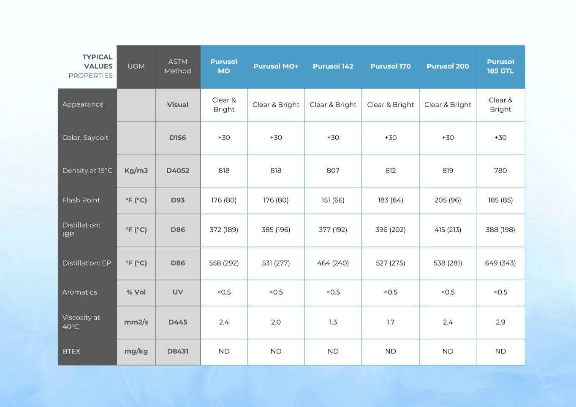576x407 pixels.
Task: Click the Purusol 170 column header
Action: [x=391, y=66]
